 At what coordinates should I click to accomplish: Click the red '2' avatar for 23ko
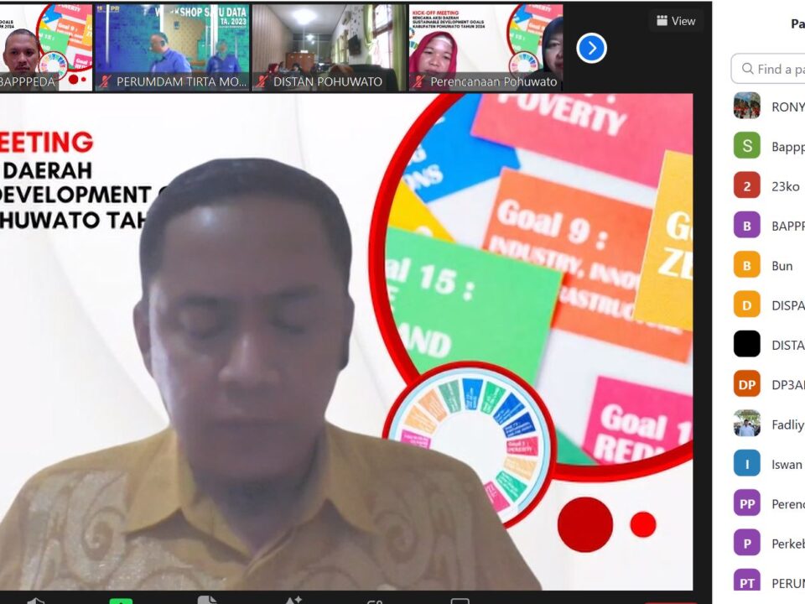pyautogui.click(x=746, y=185)
